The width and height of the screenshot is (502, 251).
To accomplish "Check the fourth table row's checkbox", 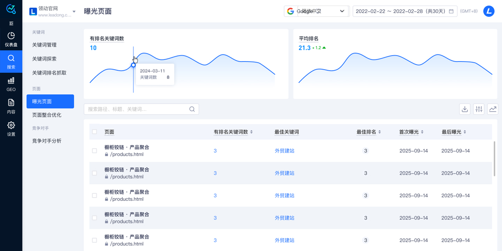I will 94,218.
